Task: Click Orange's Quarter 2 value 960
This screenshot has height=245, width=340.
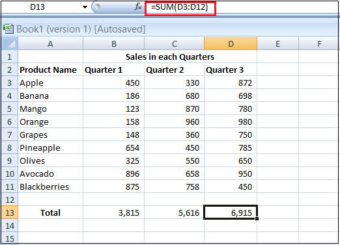Action: click(174, 122)
